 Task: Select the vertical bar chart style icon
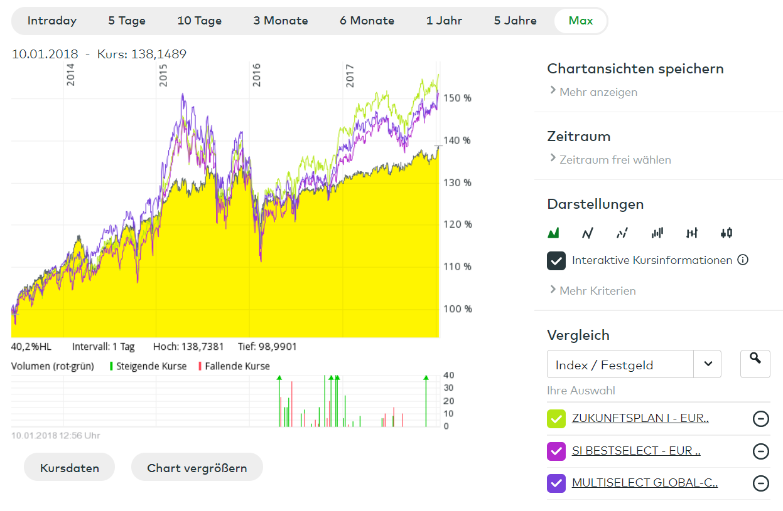coord(657,233)
